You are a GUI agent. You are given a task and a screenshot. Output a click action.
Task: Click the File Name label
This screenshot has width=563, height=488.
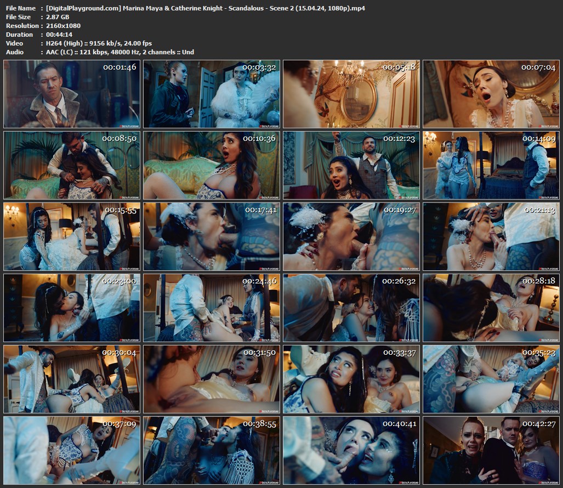[21, 8]
